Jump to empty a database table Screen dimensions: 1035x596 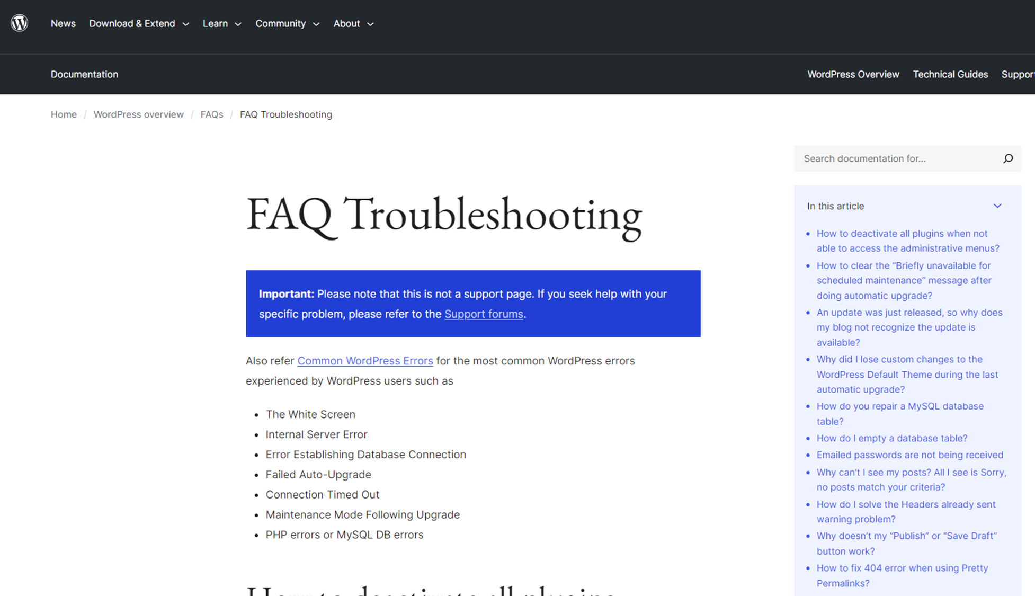tap(892, 438)
